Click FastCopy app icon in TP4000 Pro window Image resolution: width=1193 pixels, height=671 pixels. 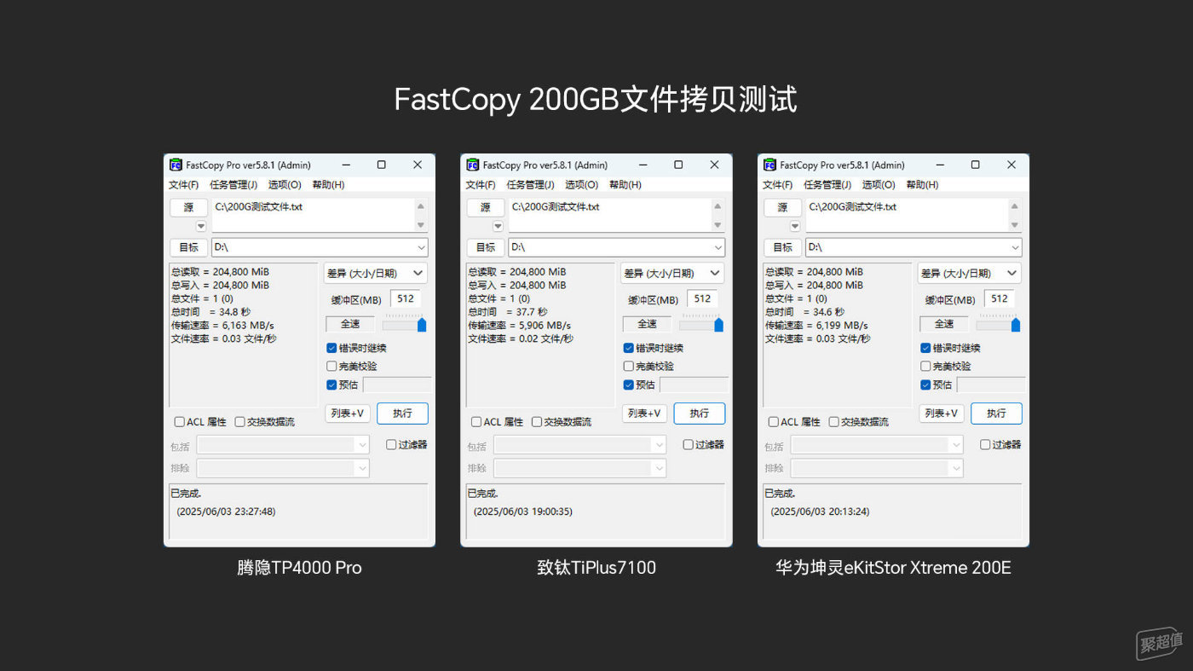coord(176,165)
